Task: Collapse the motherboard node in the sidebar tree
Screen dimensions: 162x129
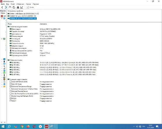Action: click(2, 39)
